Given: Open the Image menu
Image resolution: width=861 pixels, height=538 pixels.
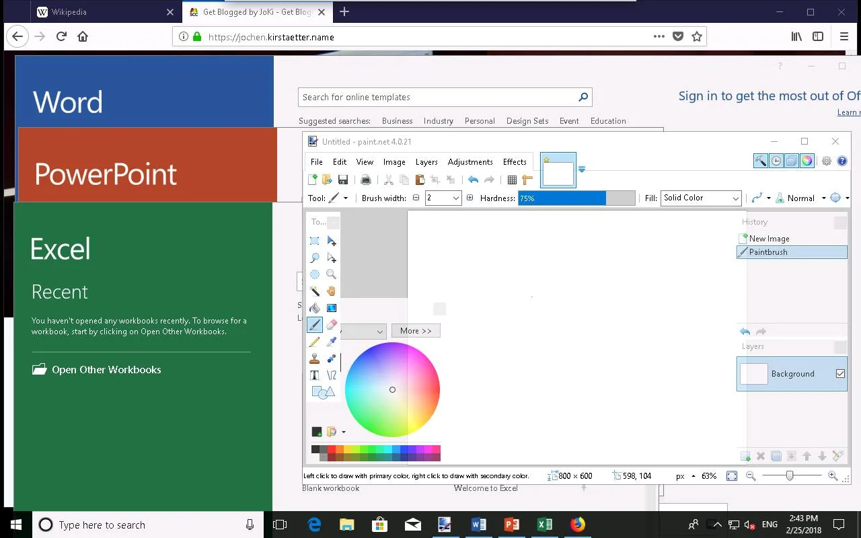Looking at the screenshot, I should (394, 161).
